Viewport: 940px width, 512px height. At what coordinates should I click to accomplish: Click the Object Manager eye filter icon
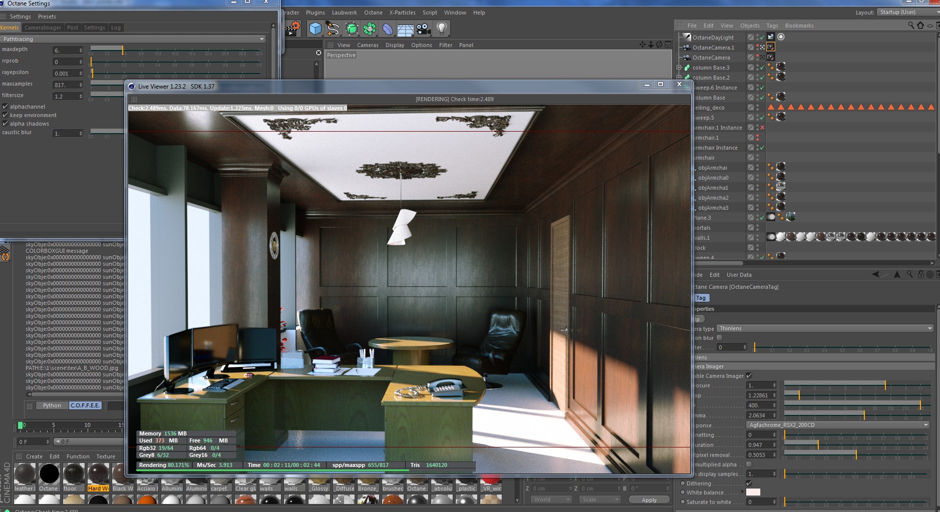(x=930, y=25)
